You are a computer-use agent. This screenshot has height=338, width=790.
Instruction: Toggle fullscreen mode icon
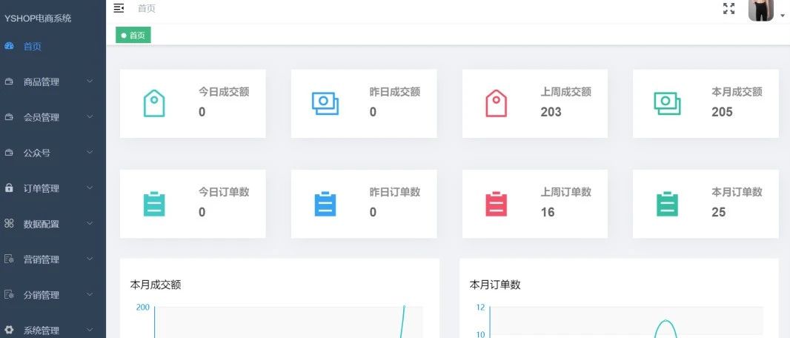click(x=728, y=8)
